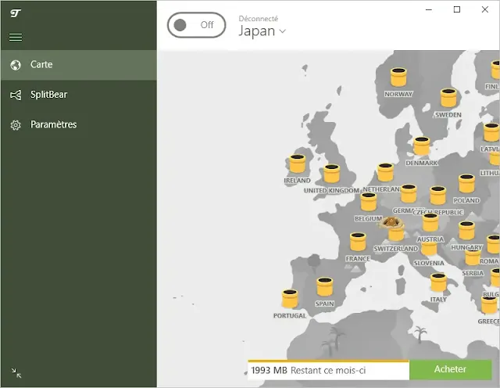Select the Norway tunnel
Image resolution: width=500 pixels, height=388 pixels.
(398, 77)
